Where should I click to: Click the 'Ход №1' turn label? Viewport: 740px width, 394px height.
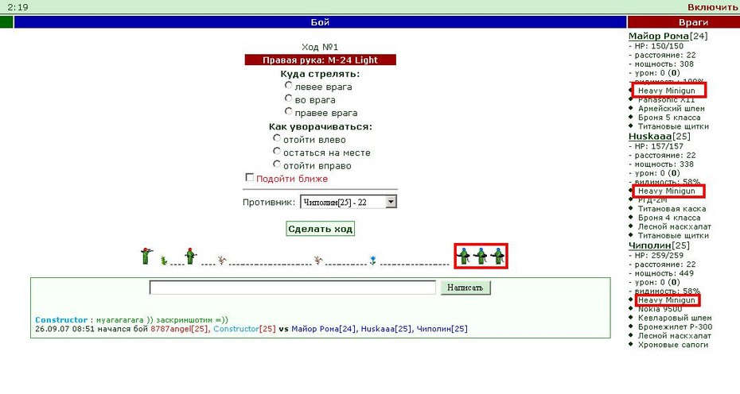tap(320, 47)
